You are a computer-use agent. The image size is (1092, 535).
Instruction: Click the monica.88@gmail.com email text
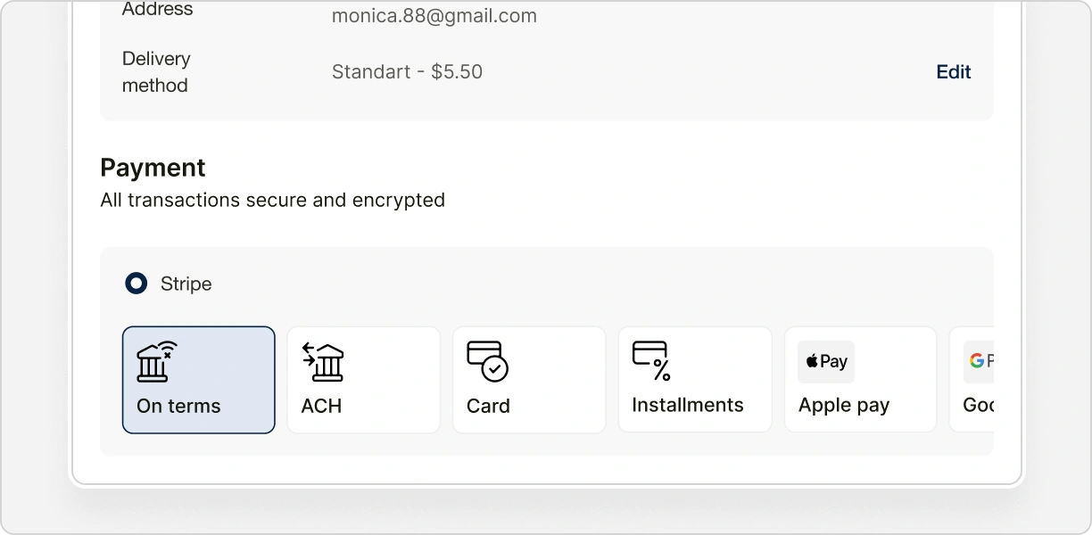pyautogui.click(x=434, y=16)
